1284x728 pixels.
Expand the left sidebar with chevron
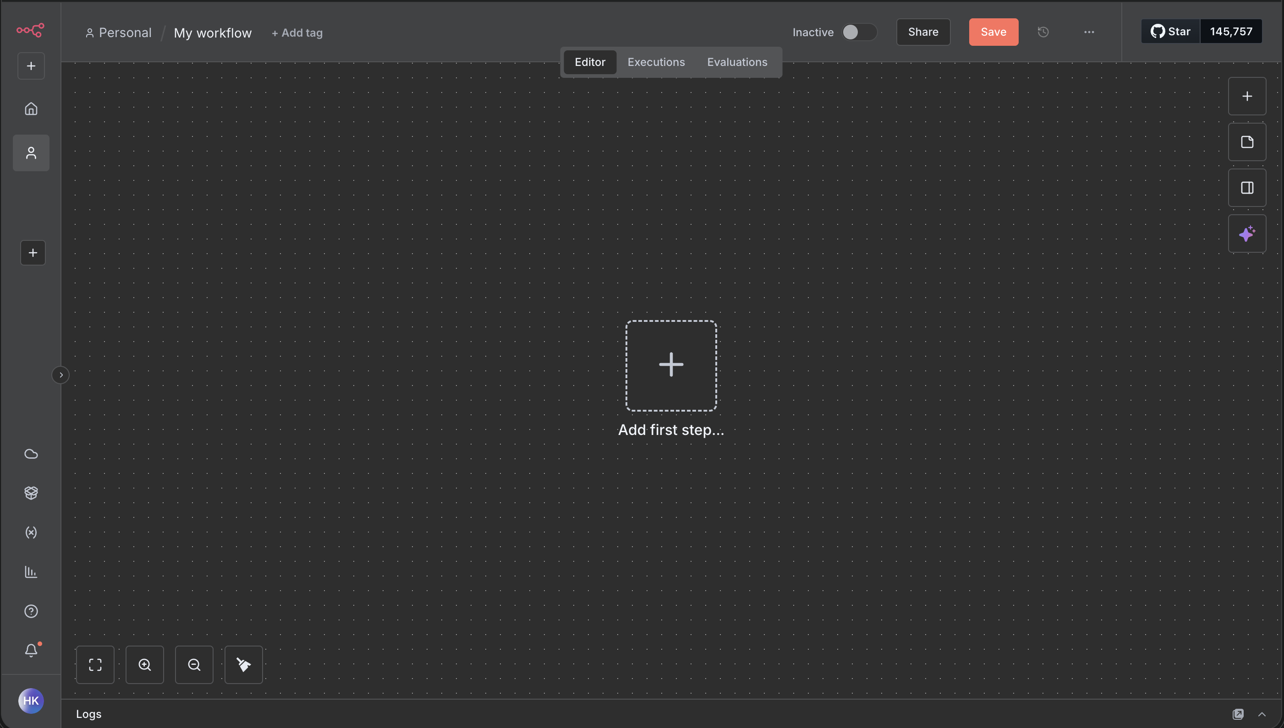click(60, 375)
